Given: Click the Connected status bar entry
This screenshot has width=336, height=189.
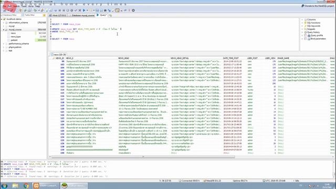Looking at the screenshot, I should tap(189, 181).
